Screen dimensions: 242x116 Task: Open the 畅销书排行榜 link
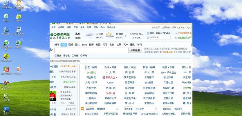130,114
